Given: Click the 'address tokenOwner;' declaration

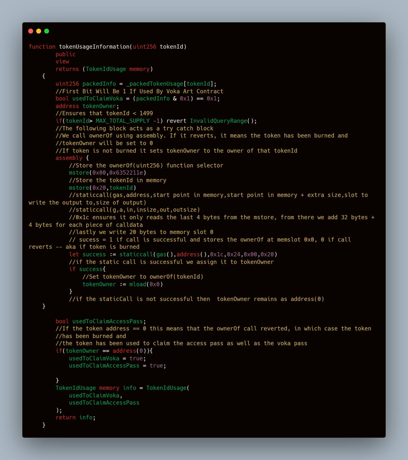Looking at the screenshot, I should (x=87, y=106).
